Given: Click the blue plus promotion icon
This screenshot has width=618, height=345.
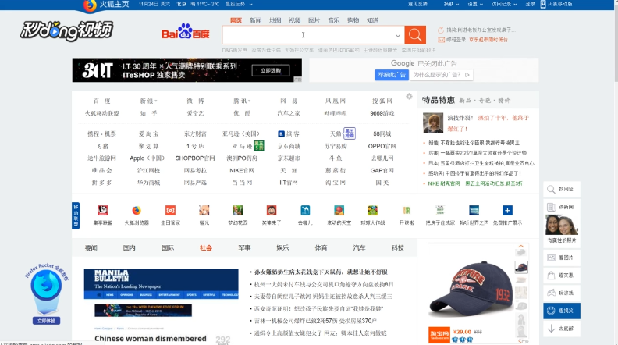Looking at the screenshot, I should tap(507, 210).
